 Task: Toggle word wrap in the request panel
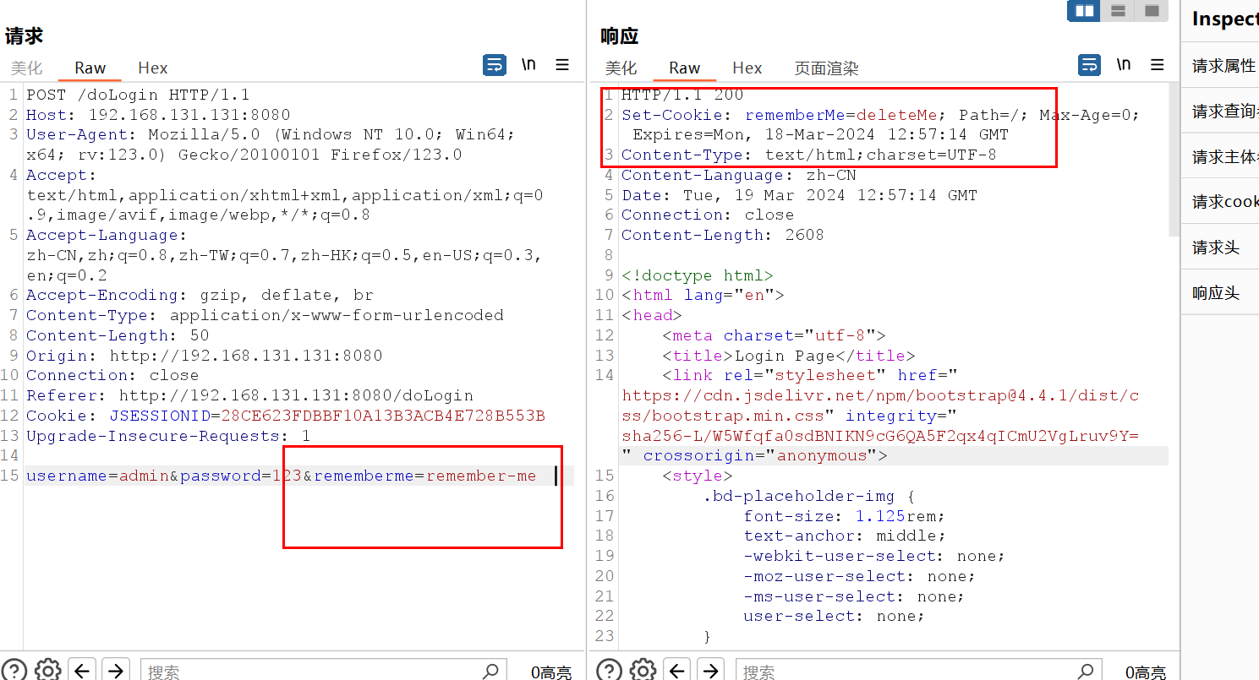pyautogui.click(x=495, y=65)
